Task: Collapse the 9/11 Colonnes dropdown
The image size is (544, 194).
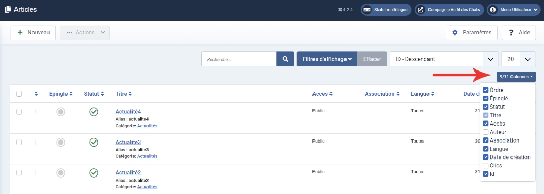Action: [x=516, y=77]
